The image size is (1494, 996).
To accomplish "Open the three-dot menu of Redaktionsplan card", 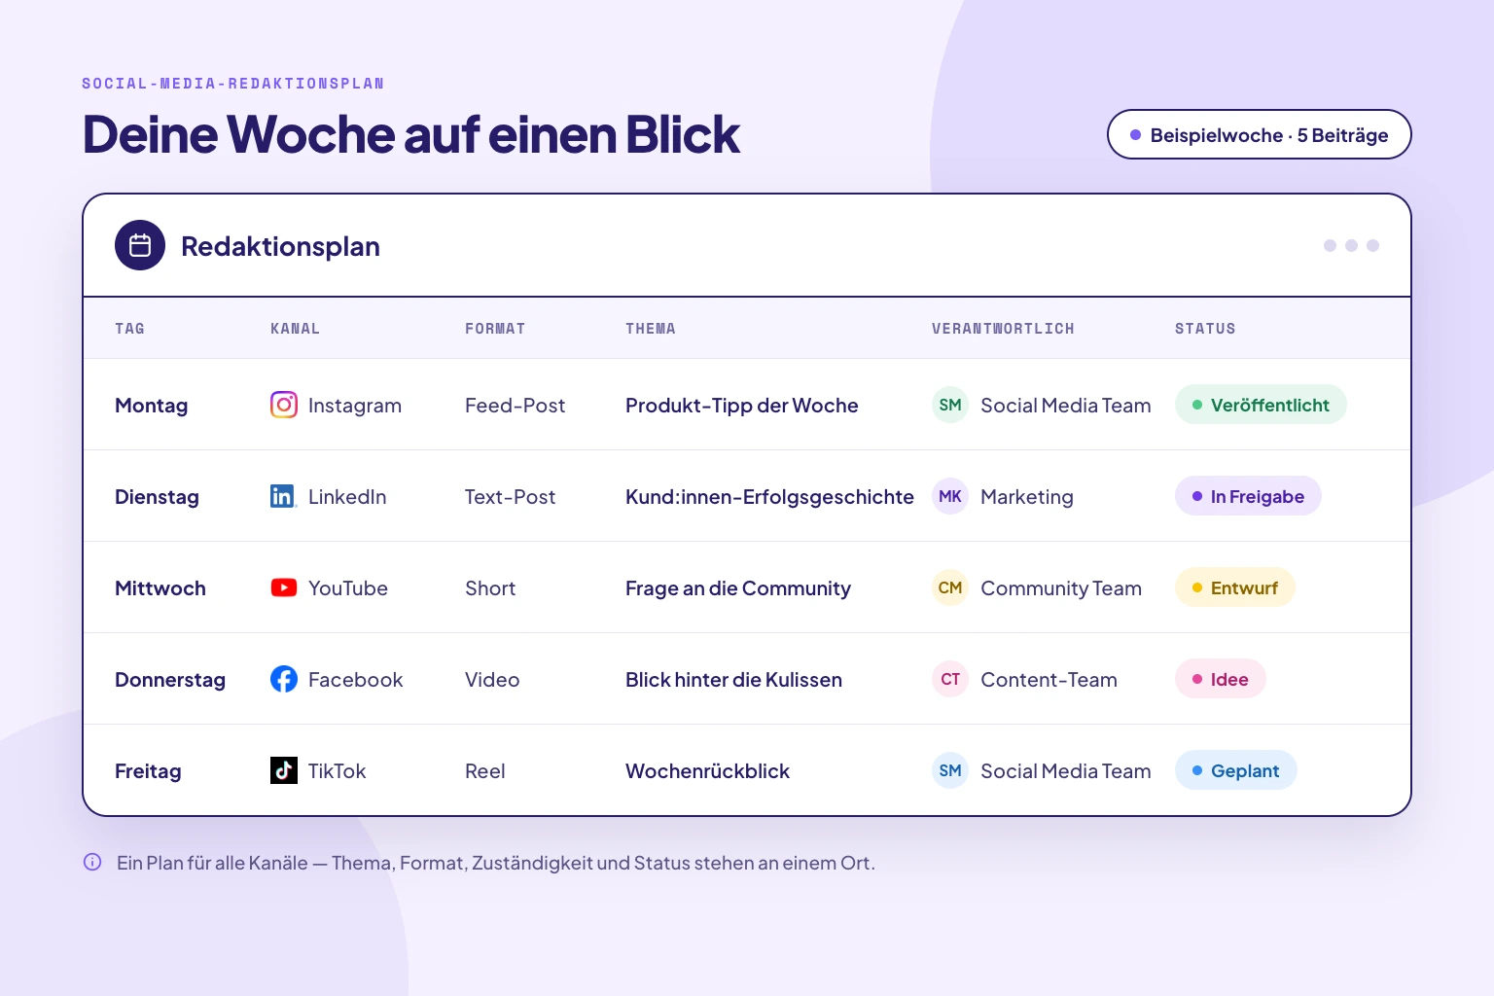I will click(1351, 245).
